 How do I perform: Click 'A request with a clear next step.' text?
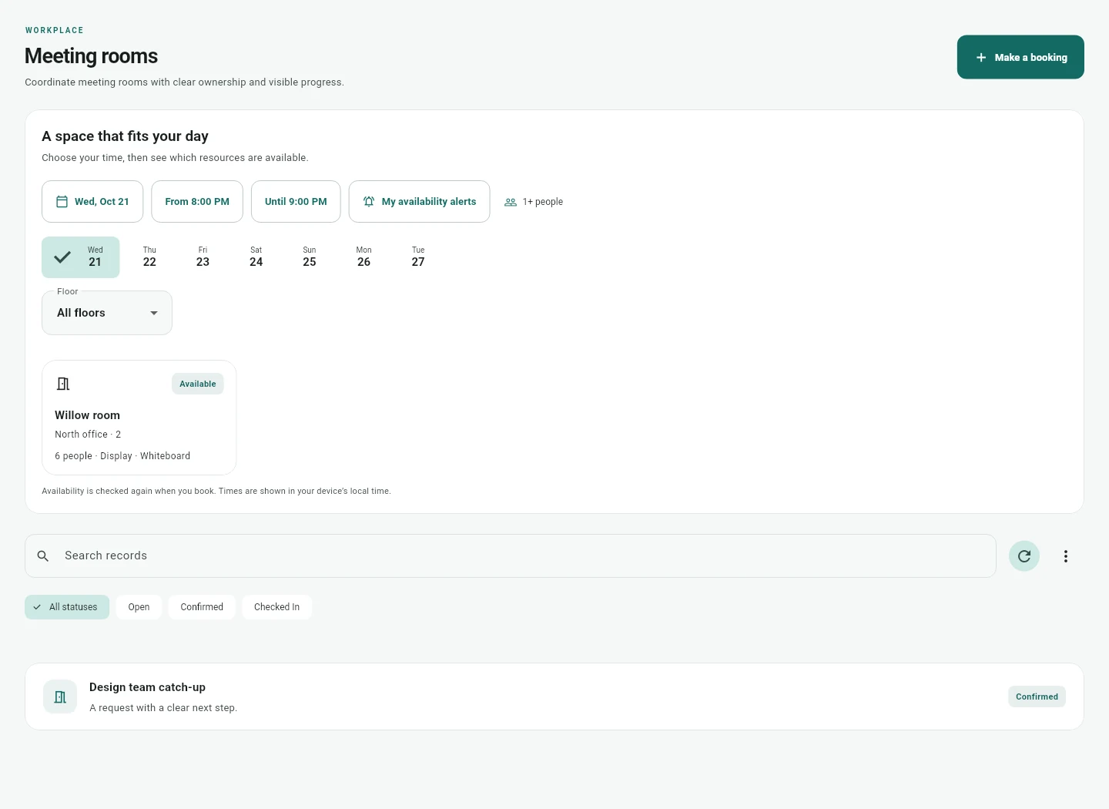(163, 708)
